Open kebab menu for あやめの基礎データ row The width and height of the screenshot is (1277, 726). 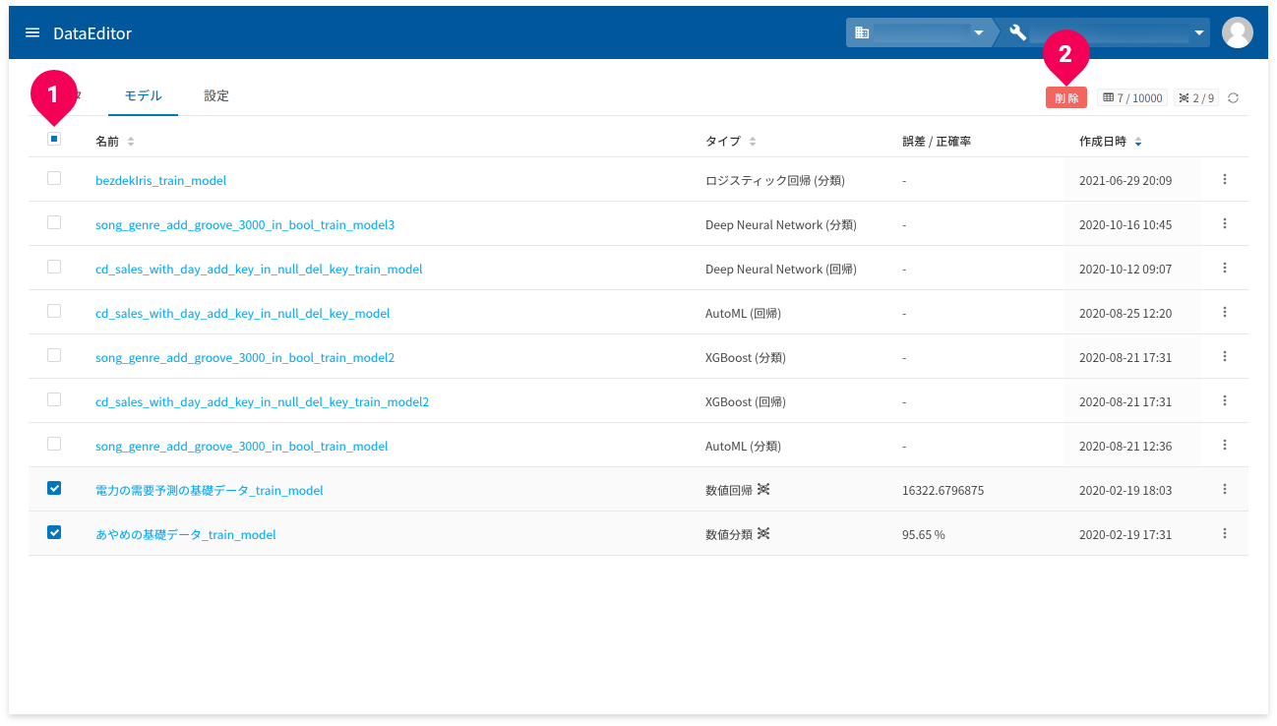coord(1225,533)
